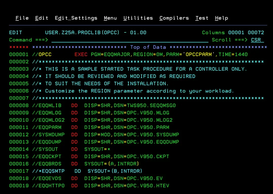Viewport: 273px width, 194px height.
Task: Click line number 000012
Action: click(19, 135)
